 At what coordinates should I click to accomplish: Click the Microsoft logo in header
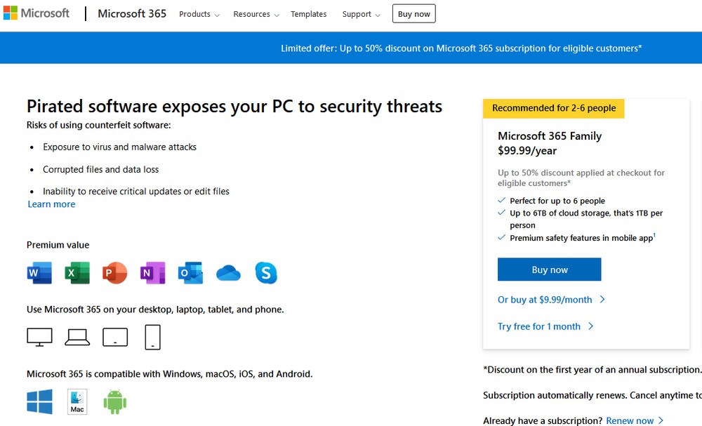(36, 13)
